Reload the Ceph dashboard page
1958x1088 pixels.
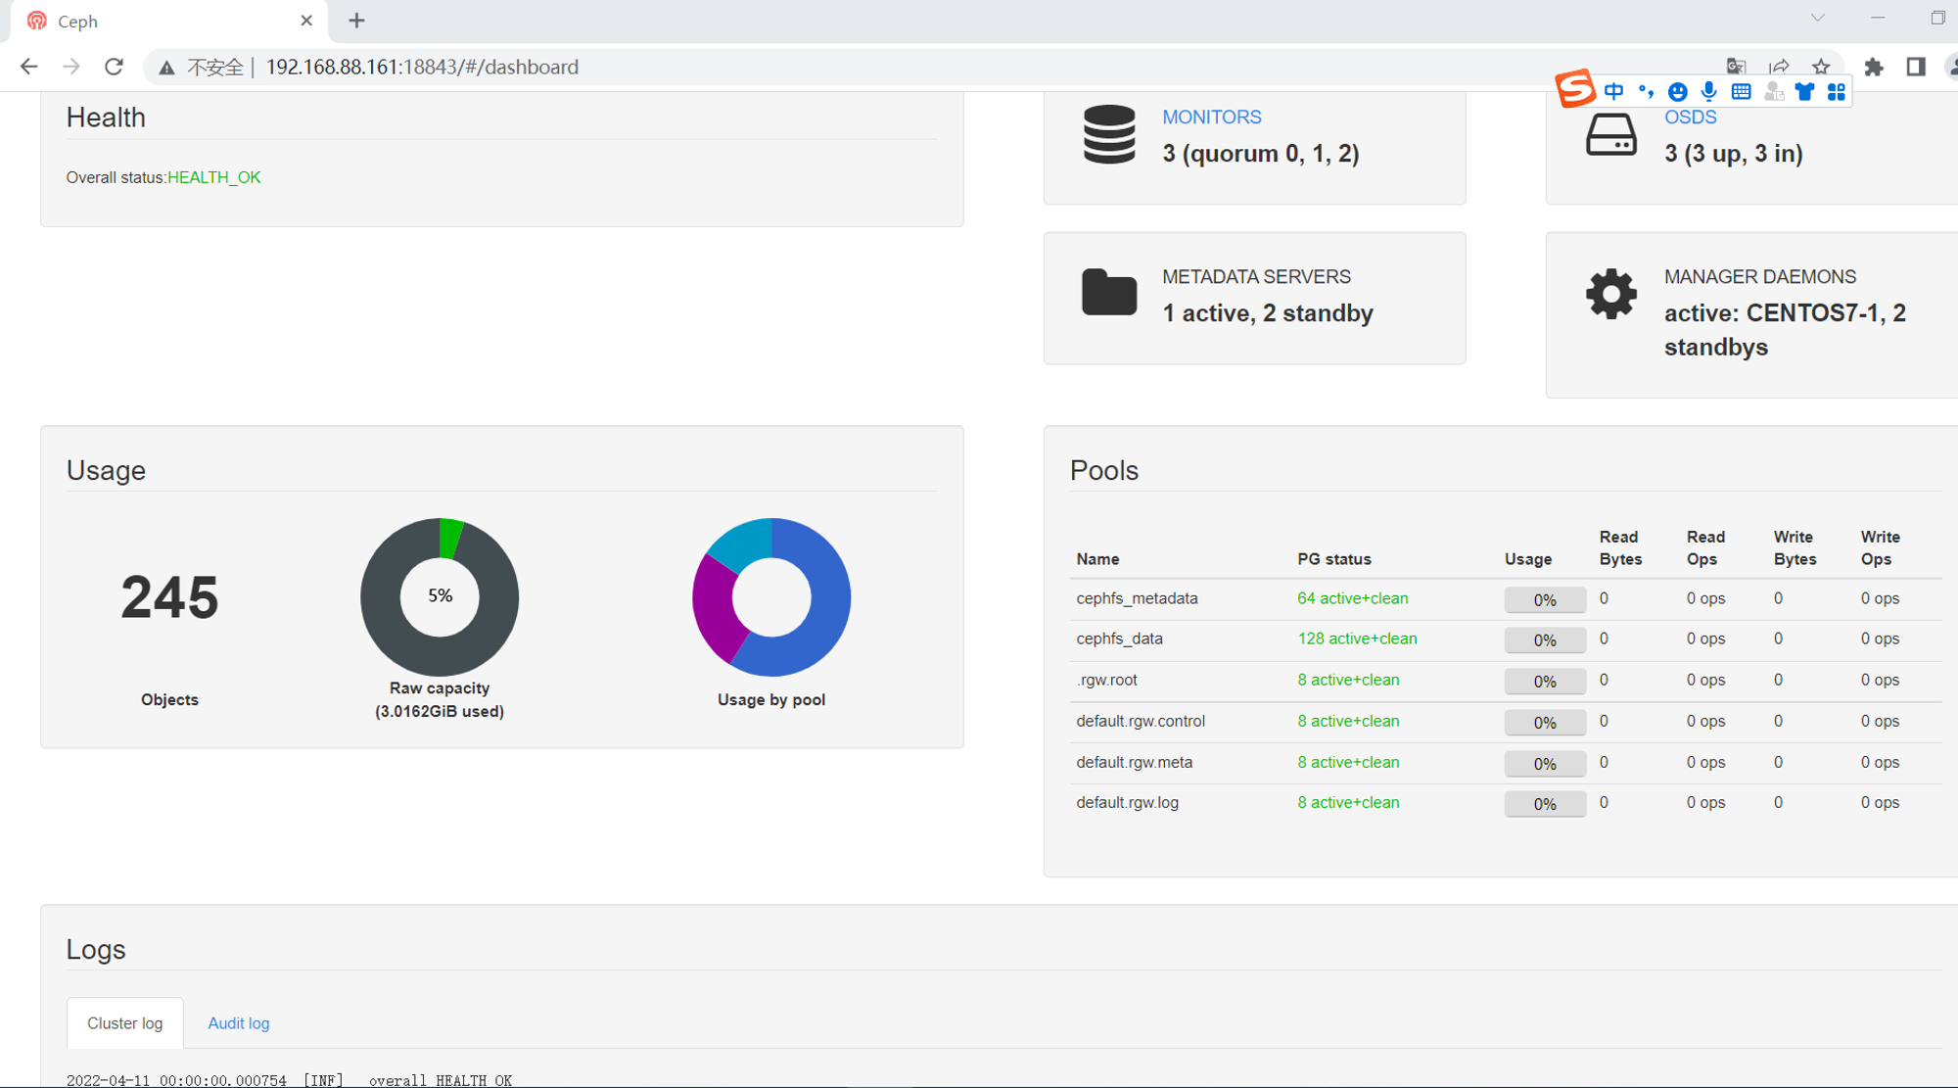point(114,67)
